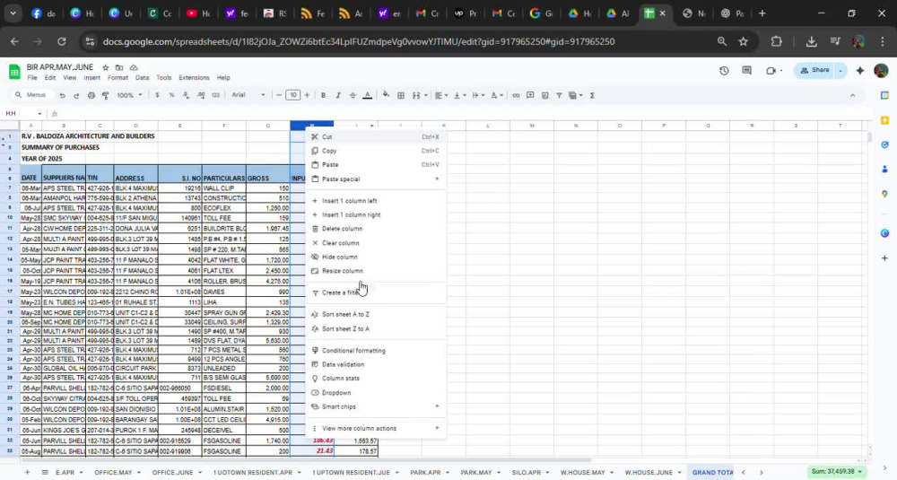
Task: Decrease font size with minus button
Action: [279, 95]
